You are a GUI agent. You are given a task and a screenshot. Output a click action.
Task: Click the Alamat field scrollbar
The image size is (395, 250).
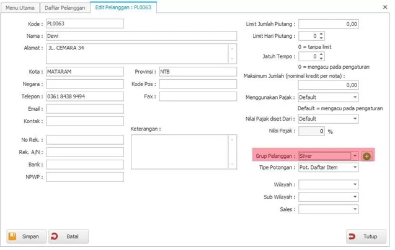(x=233, y=53)
